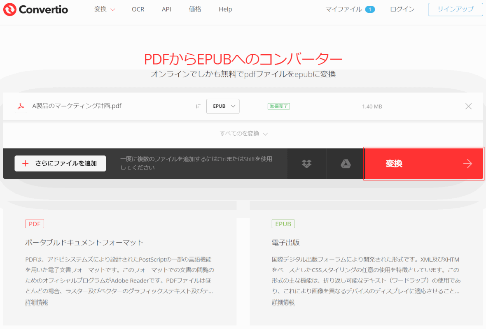Open マイファイル with badge count
Screen dimensions: 486x329
[x=350, y=9]
